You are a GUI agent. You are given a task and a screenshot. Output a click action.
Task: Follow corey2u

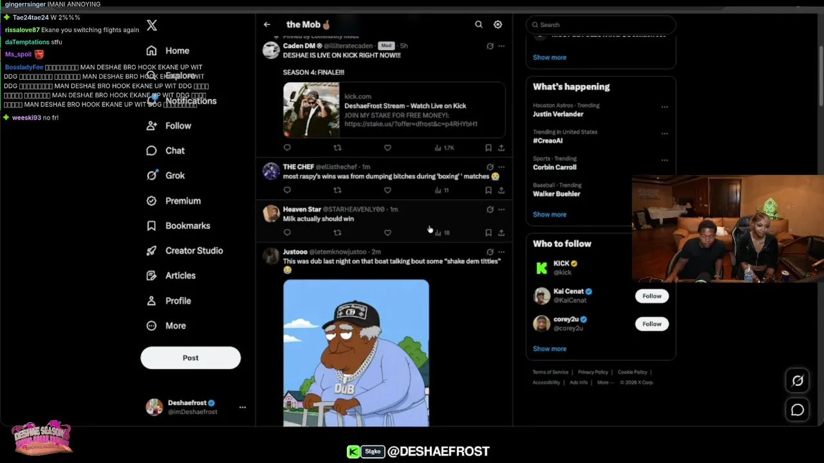point(651,323)
